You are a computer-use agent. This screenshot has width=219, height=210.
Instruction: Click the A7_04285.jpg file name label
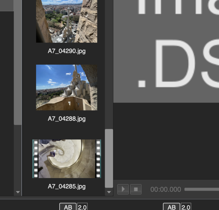[67, 186]
